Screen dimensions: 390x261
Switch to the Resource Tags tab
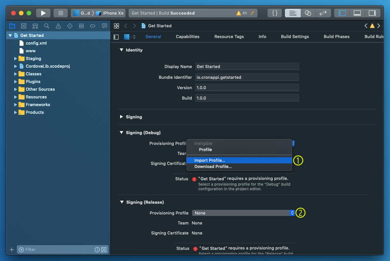tap(229, 37)
